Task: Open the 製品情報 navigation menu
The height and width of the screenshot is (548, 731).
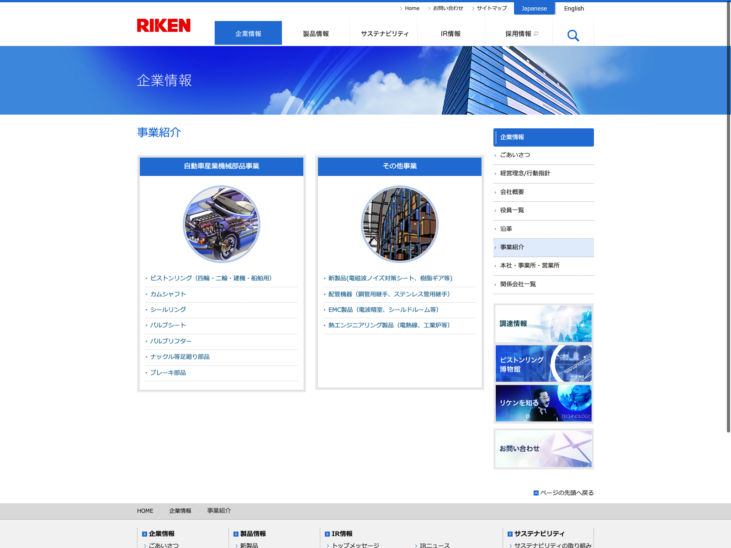Action: point(316,34)
